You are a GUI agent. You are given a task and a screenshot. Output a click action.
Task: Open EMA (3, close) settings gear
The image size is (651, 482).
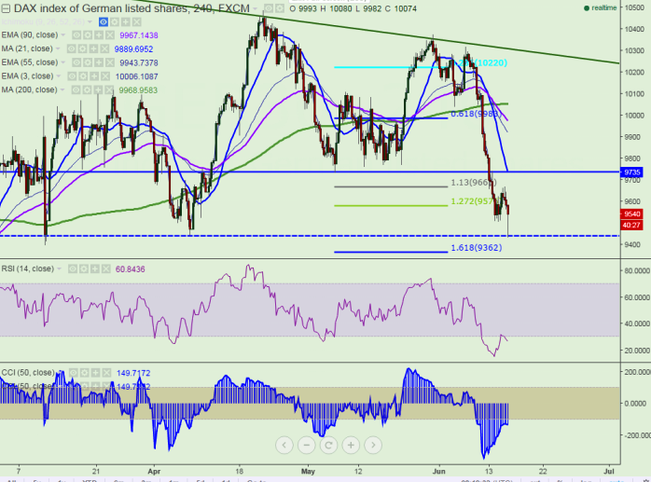coord(83,76)
